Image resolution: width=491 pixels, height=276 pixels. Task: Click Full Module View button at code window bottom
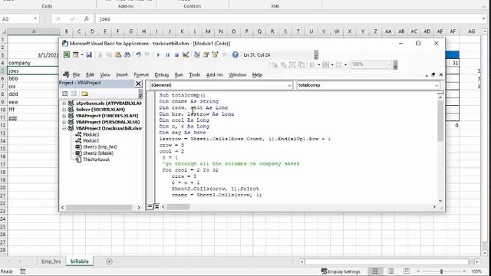(x=157, y=206)
